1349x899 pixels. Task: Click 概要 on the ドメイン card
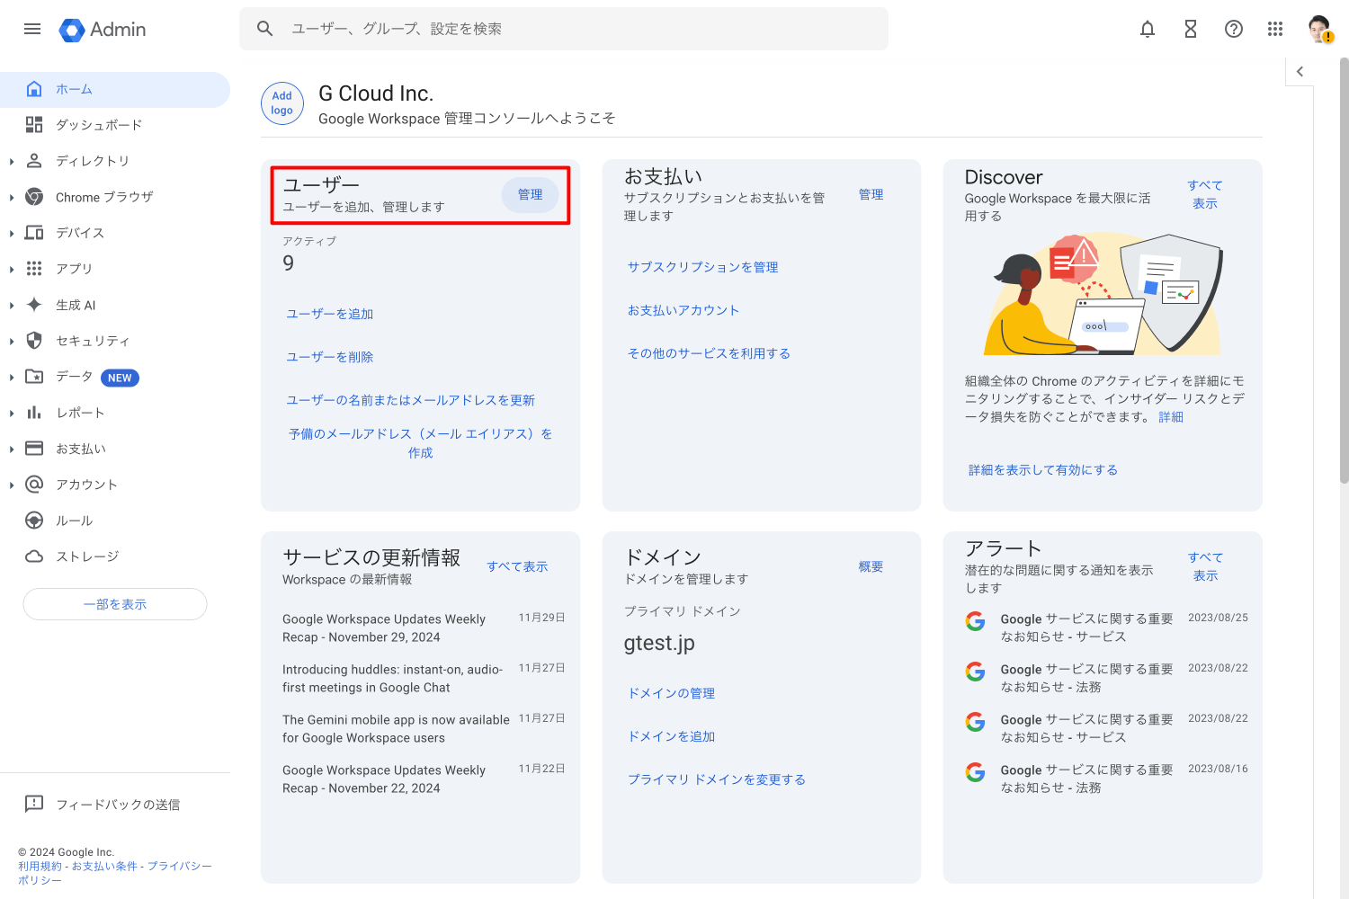click(x=871, y=566)
